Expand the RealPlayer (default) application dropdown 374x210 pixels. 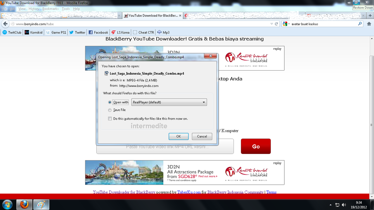(169, 102)
